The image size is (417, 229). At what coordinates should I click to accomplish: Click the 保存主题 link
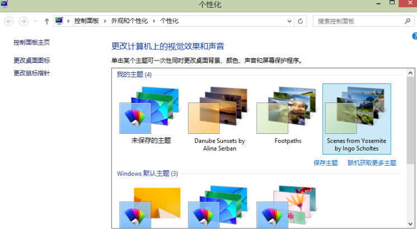point(325,163)
